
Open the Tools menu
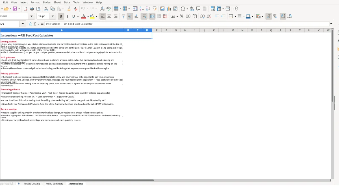pos(76,2)
